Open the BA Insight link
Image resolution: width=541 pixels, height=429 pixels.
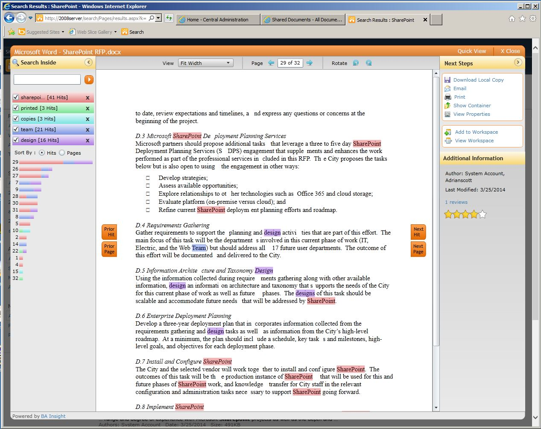pos(53,416)
